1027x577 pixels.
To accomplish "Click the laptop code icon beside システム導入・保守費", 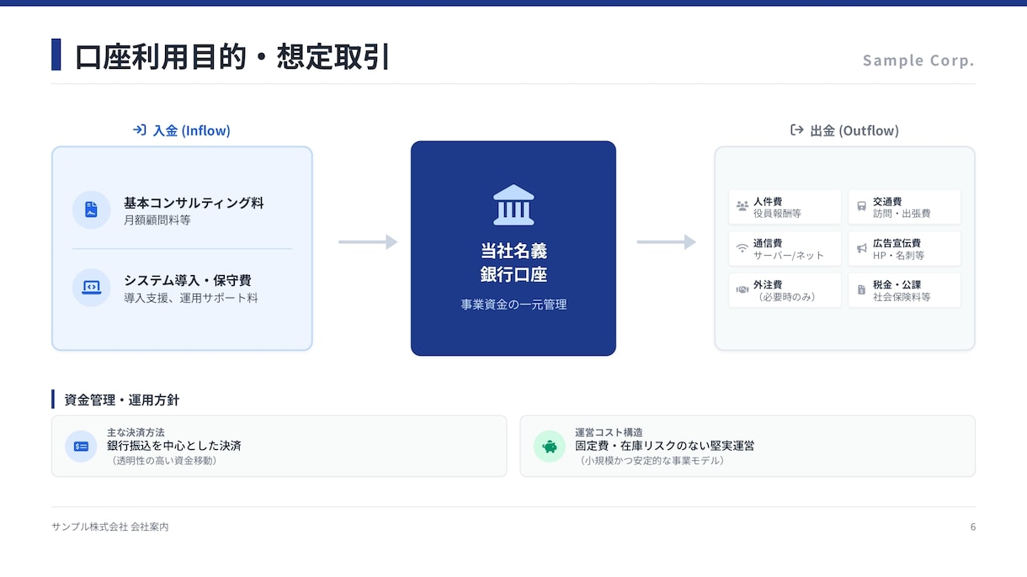I will [91, 288].
